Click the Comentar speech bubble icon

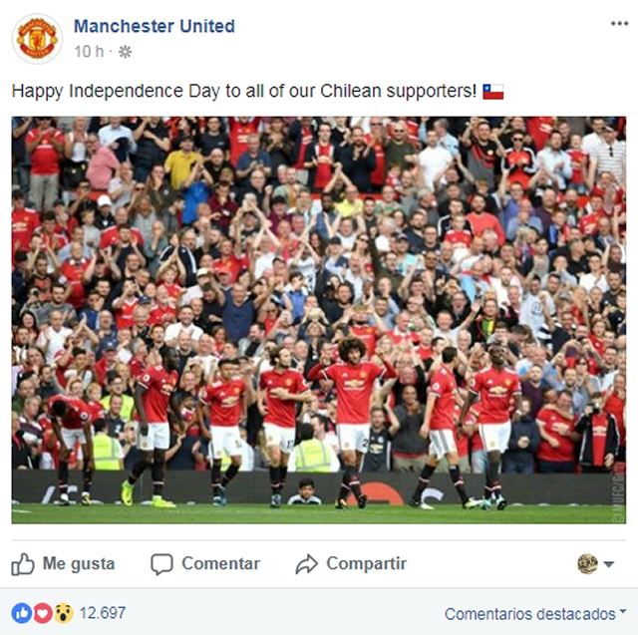[x=161, y=564]
